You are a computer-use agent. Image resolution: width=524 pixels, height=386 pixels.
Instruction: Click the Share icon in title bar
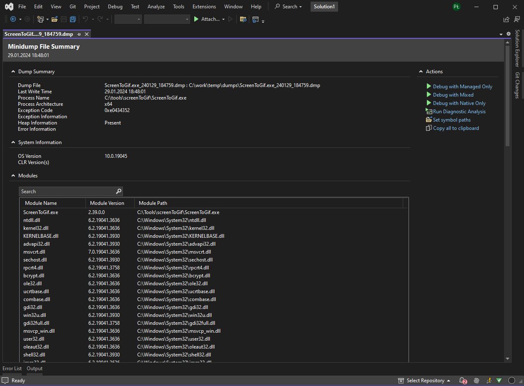click(506, 19)
